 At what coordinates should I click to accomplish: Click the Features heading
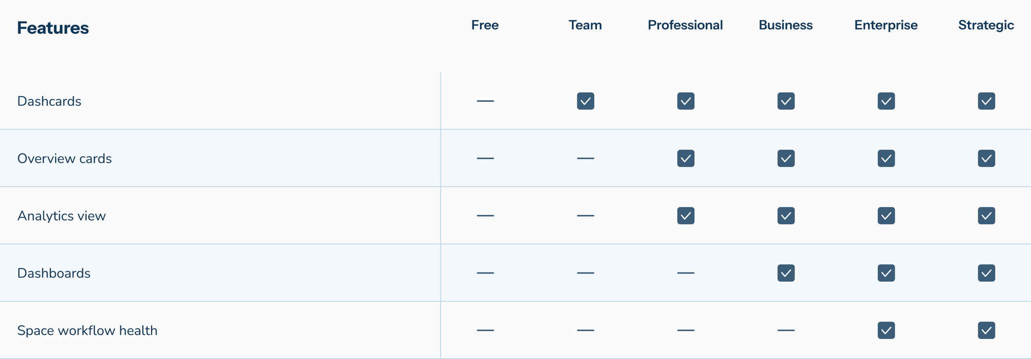(53, 28)
